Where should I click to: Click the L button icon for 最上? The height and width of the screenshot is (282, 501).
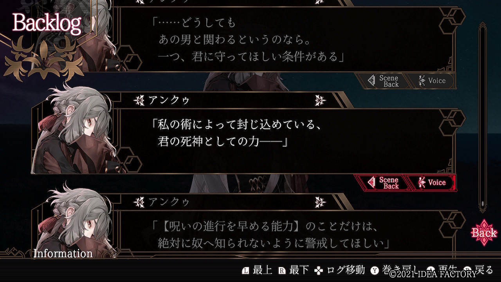[x=246, y=271]
